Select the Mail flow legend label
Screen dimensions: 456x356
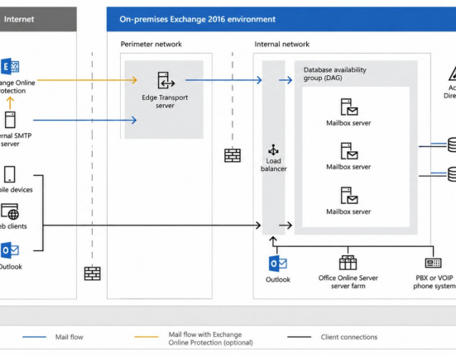70,337
